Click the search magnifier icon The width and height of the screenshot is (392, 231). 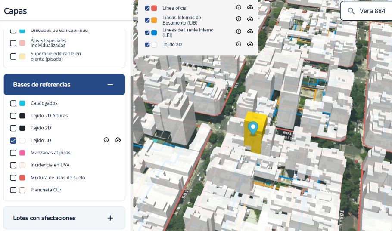(x=351, y=11)
